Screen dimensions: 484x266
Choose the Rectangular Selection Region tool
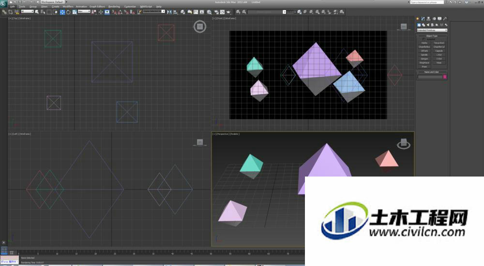click(x=49, y=12)
